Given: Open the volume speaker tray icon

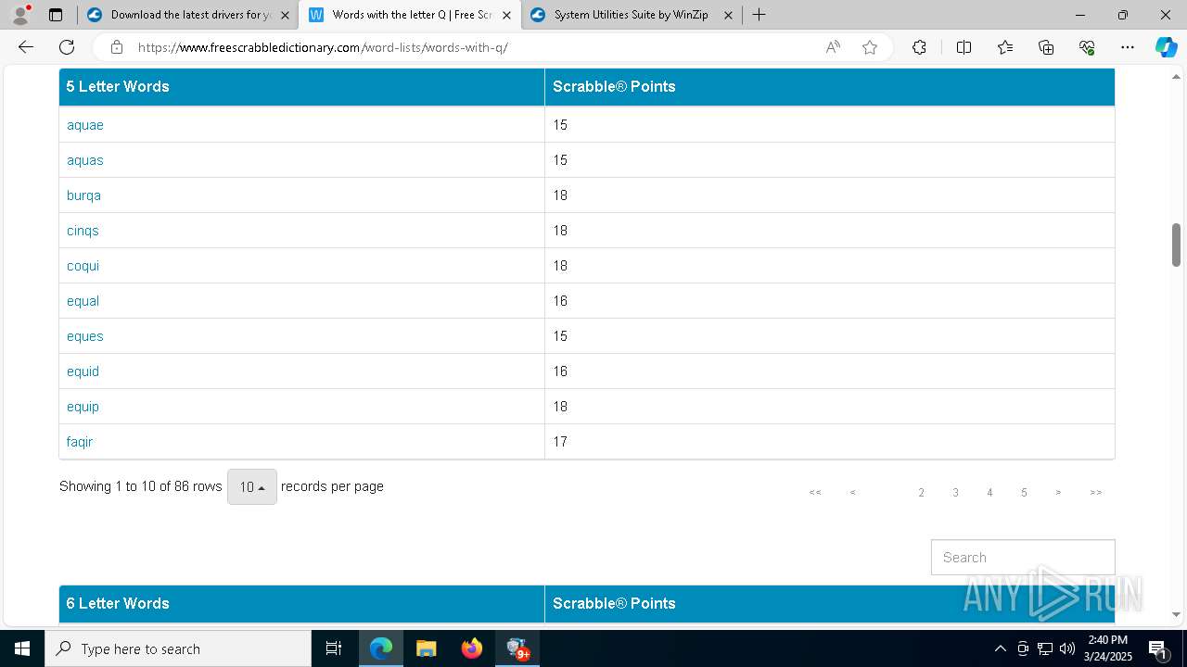Looking at the screenshot, I should (1067, 648).
